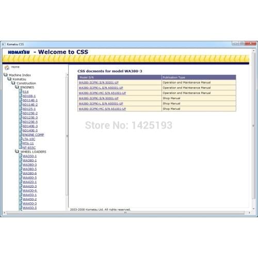Open WA380-3(JPN) S/N 50001-UP Operation and Maintenance Manual
Image resolution: width=258 pixels, height=258 pixels.
click(99, 83)
